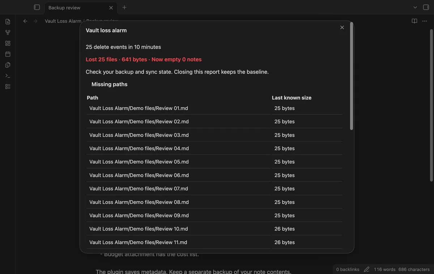Toggle editing mode pencil icon in status bar
Image resolution: width=434 pixels, height=274 pixels.
[366, 269]
